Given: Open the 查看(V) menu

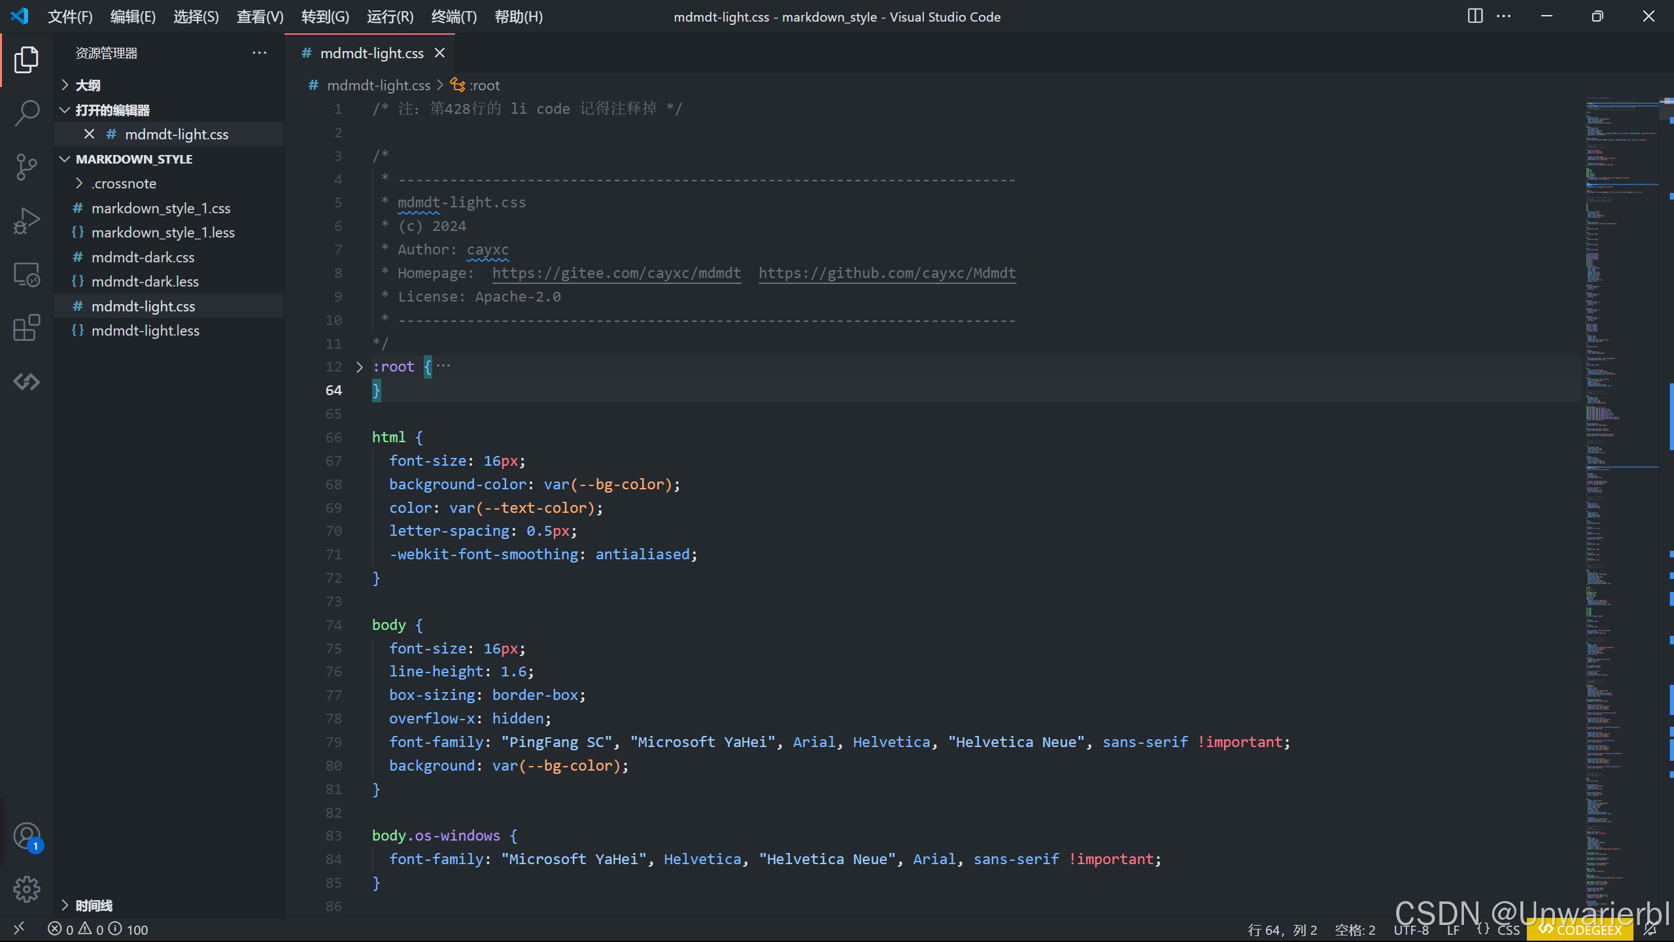Looking at the screenshot, I should click(x=260, y=16).
